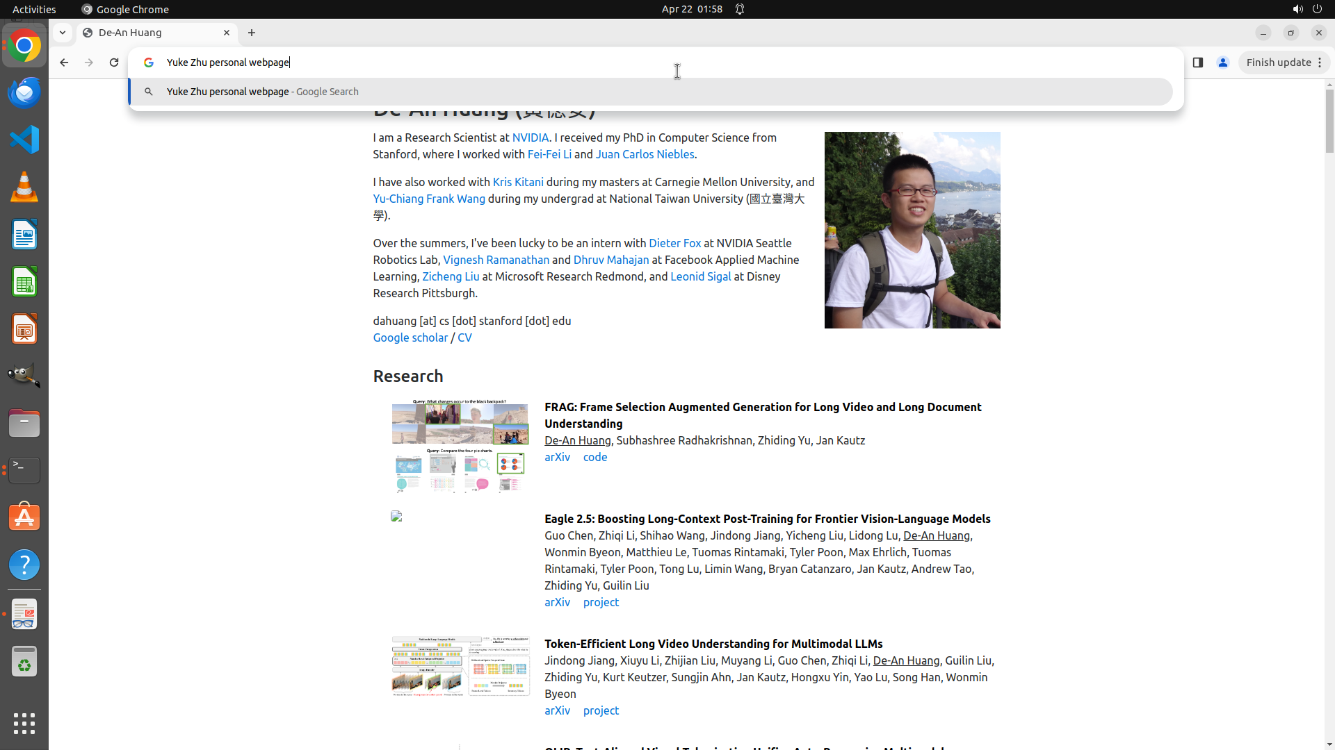Click the FRAG paper thumbnail image
This screenshot has width=1335, height=750.
(460, 446)
